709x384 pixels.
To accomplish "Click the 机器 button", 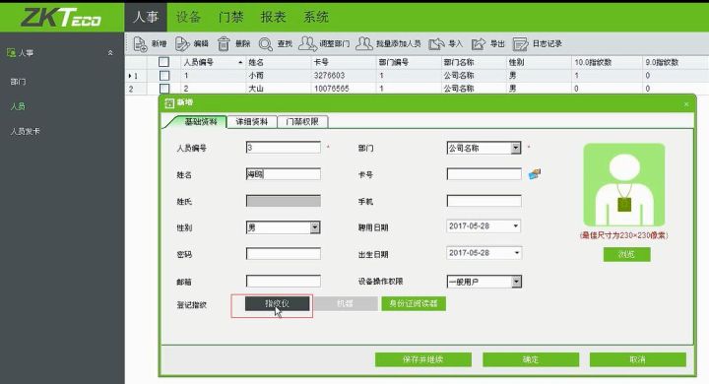I will 346,303.
